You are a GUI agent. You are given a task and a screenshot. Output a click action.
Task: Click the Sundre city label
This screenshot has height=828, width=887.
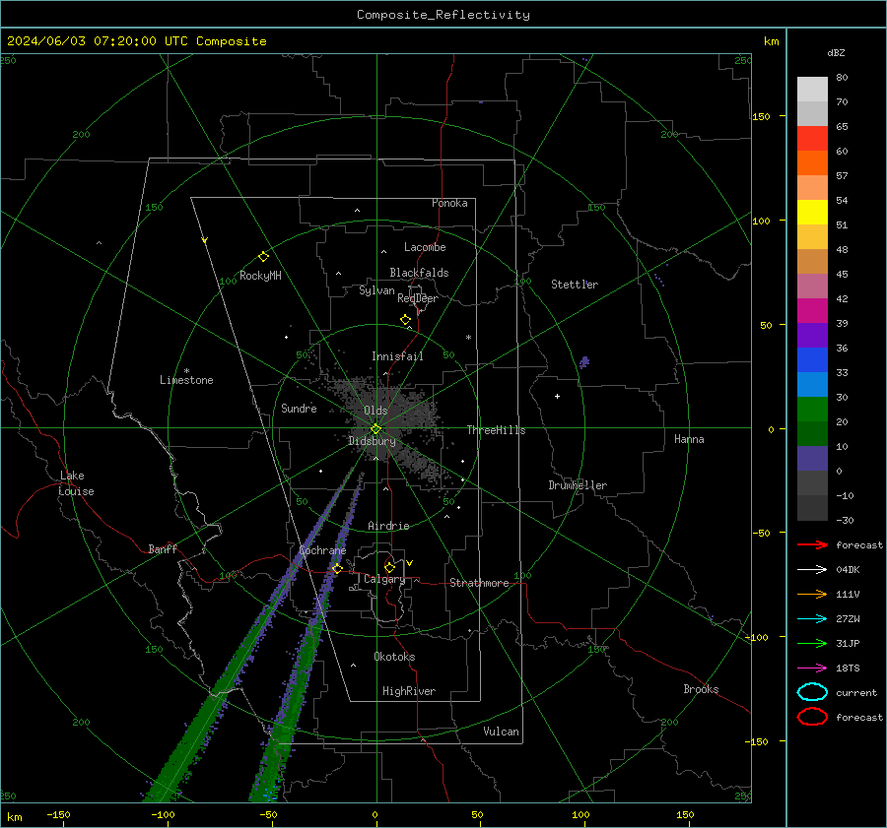click(299, 408)
